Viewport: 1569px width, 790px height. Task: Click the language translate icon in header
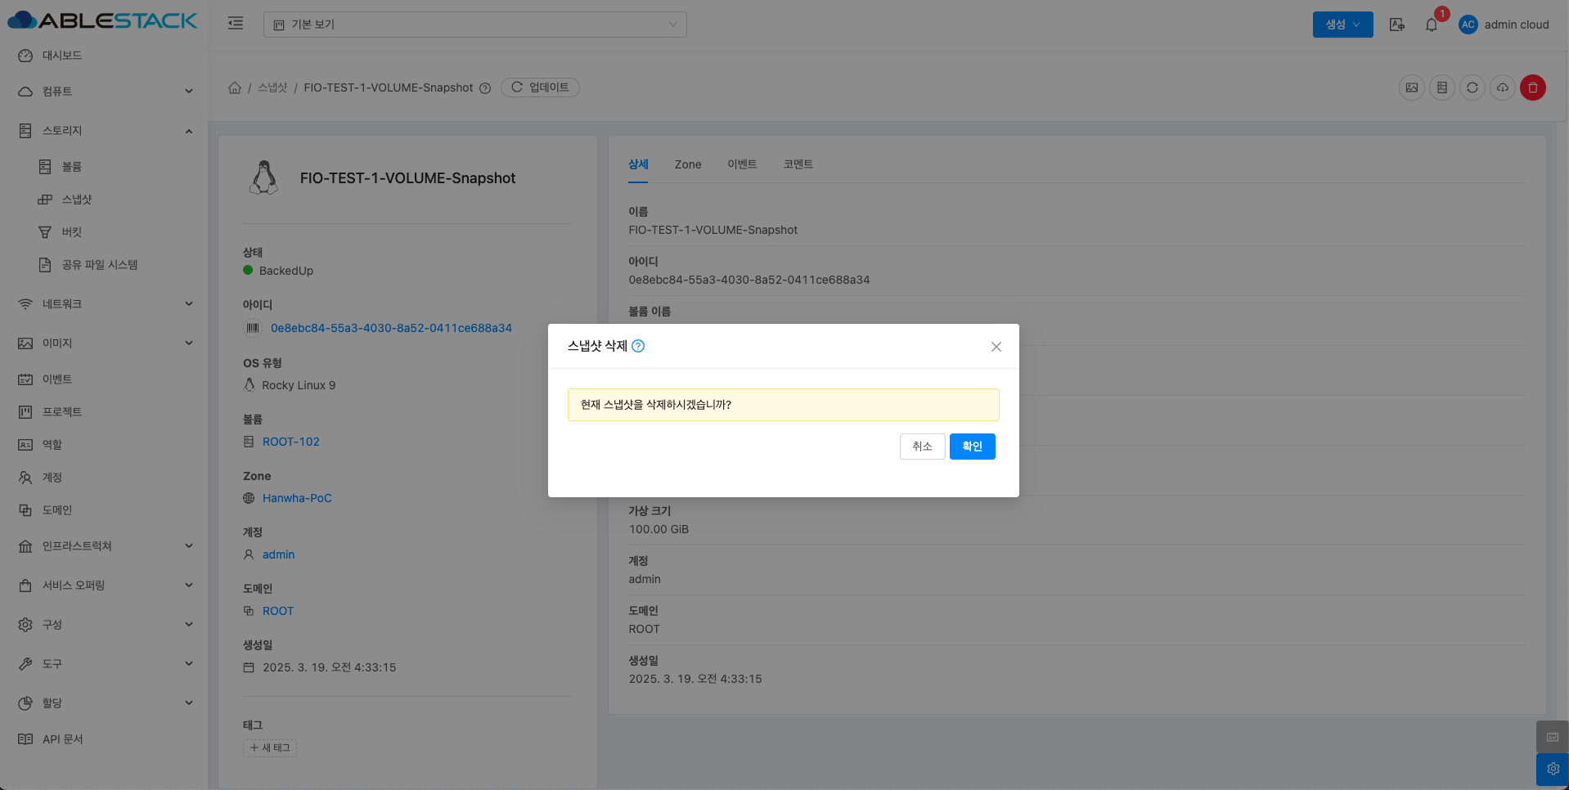click(1397, 25)
